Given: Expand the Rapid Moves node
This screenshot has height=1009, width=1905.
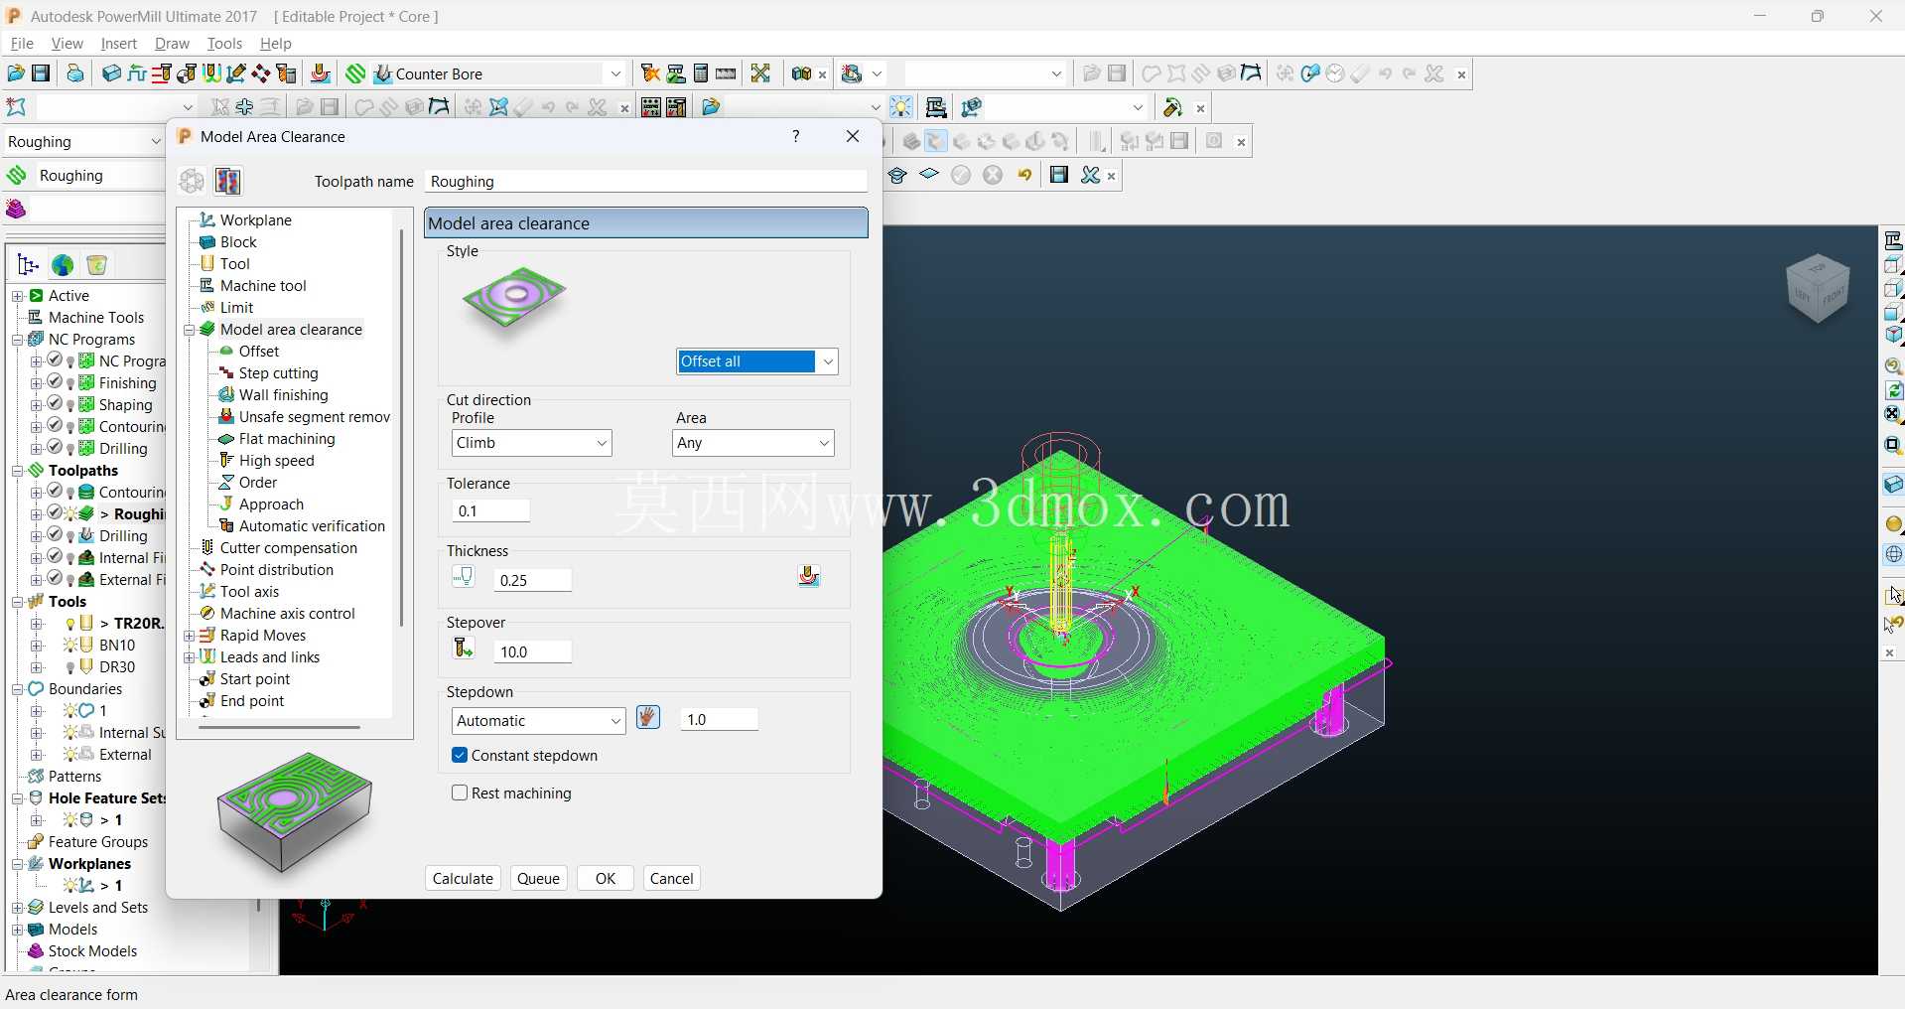Looking at the screenshot, I should 189,636.
